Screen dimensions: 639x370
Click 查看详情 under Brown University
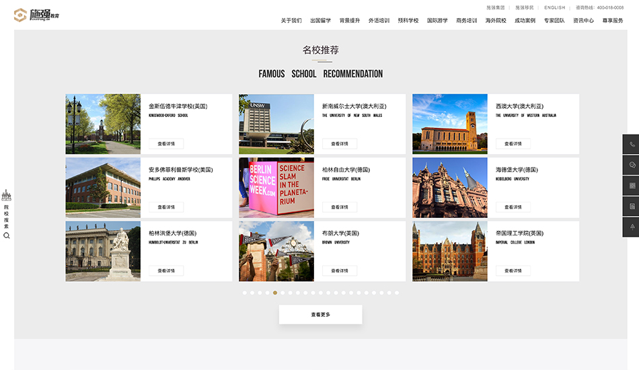pos(340,271)
